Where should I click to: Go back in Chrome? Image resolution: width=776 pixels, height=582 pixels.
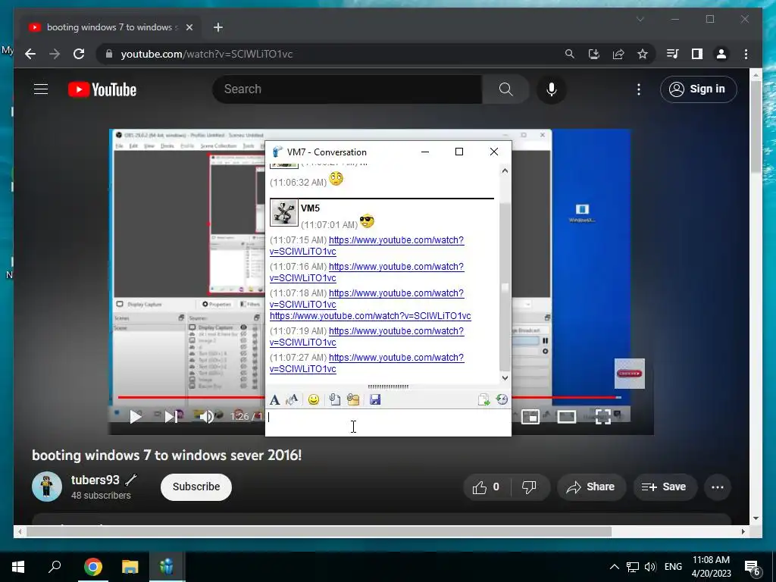(30, 54)
